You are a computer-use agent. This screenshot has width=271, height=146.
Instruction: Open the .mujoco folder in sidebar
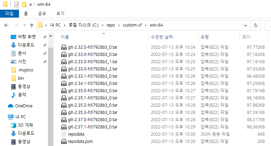pyautogui.click(x=26, y=70)
